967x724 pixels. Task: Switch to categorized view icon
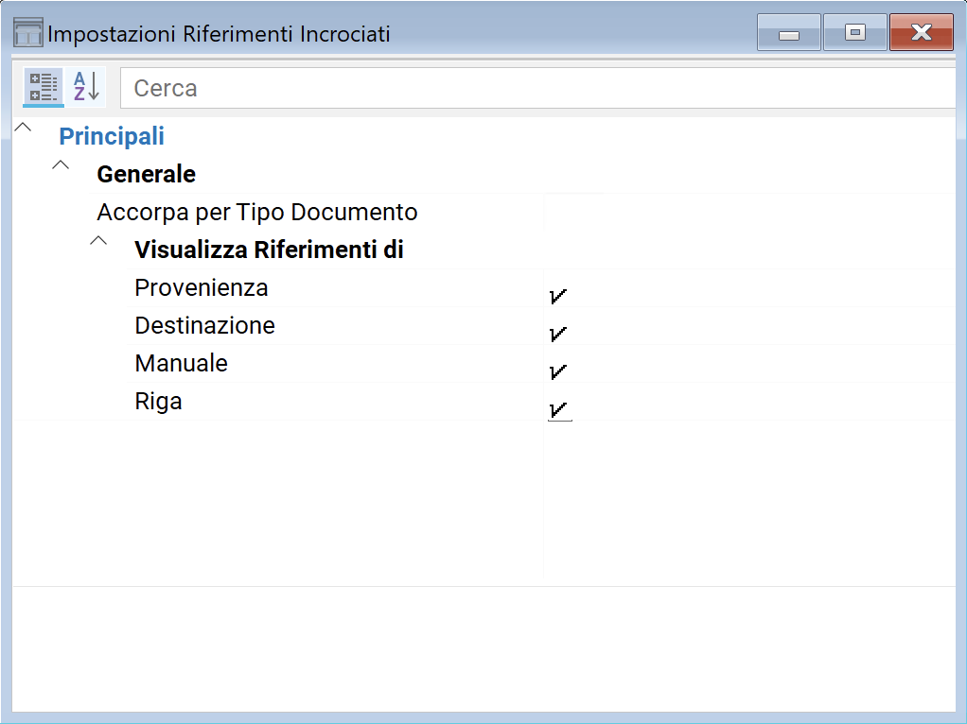[x=44, y=87]
